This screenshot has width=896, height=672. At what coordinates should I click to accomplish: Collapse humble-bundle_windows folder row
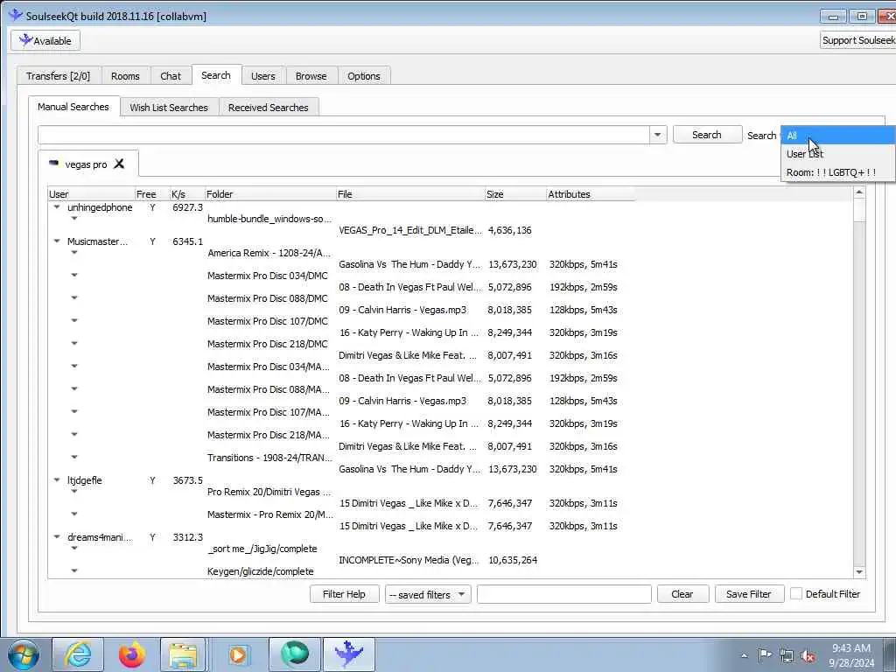(x=74, y=219)
